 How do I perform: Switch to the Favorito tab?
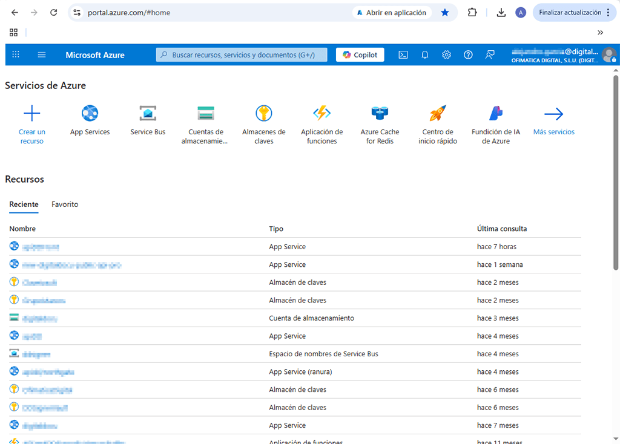coord(64,204)
